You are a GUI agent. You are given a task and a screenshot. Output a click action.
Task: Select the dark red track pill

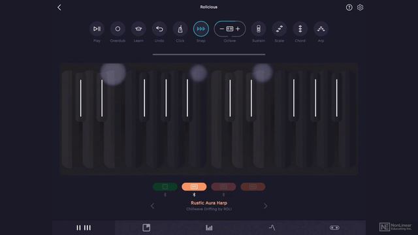(223, 187)
